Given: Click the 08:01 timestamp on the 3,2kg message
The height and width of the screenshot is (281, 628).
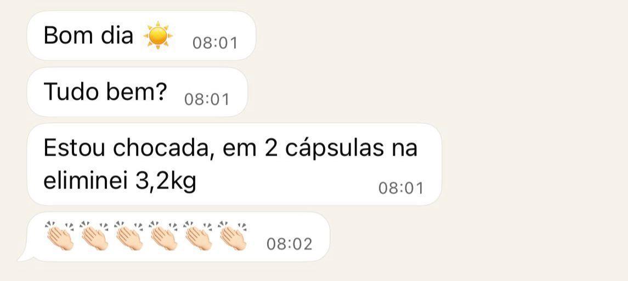Looking at the screenshot, I should (401, 188).
